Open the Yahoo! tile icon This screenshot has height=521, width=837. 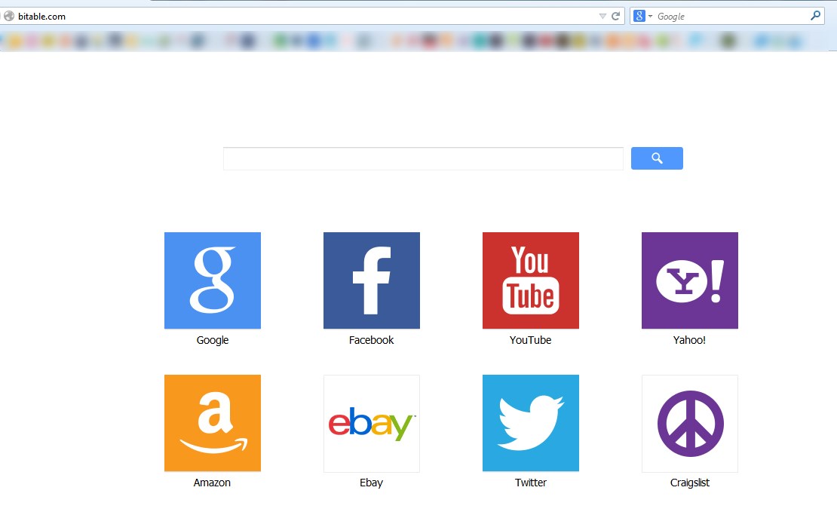(x=690, y=280)
